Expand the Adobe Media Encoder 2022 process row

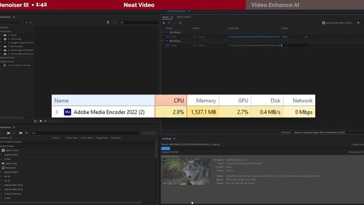click(57, 112)
